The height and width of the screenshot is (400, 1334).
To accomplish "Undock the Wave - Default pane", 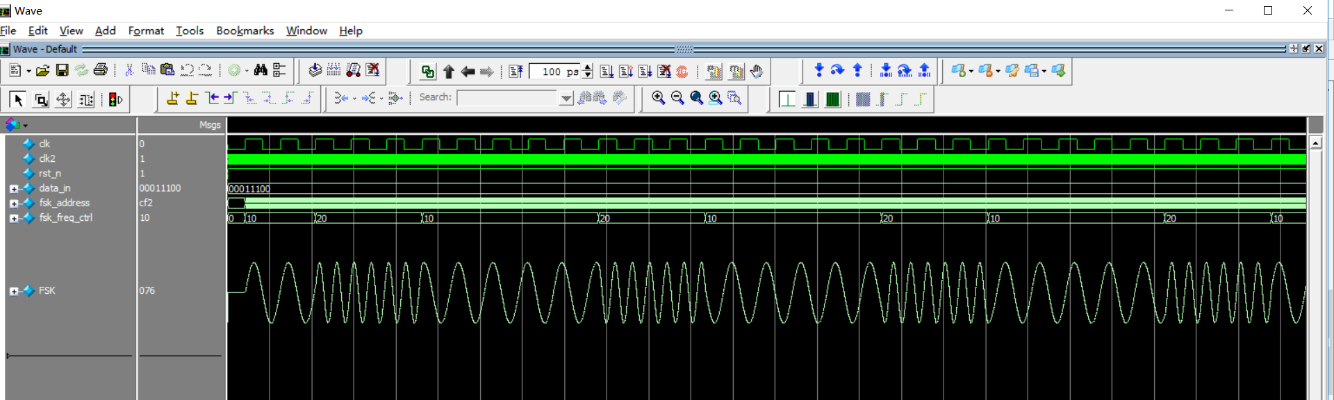I will [x=1306, y=49].
